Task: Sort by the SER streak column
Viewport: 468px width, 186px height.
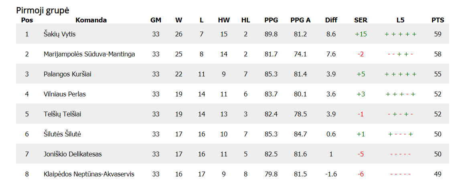Action: tap(361, 20)
